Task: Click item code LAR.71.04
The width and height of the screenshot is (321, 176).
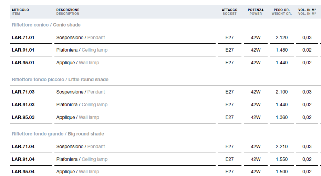Action: pyautogui.click(x=23, y=146)
